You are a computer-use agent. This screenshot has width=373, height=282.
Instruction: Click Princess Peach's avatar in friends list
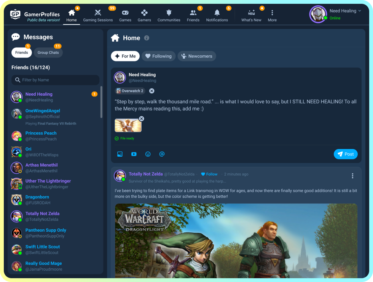pyautogui.click(x=17, y=136)
